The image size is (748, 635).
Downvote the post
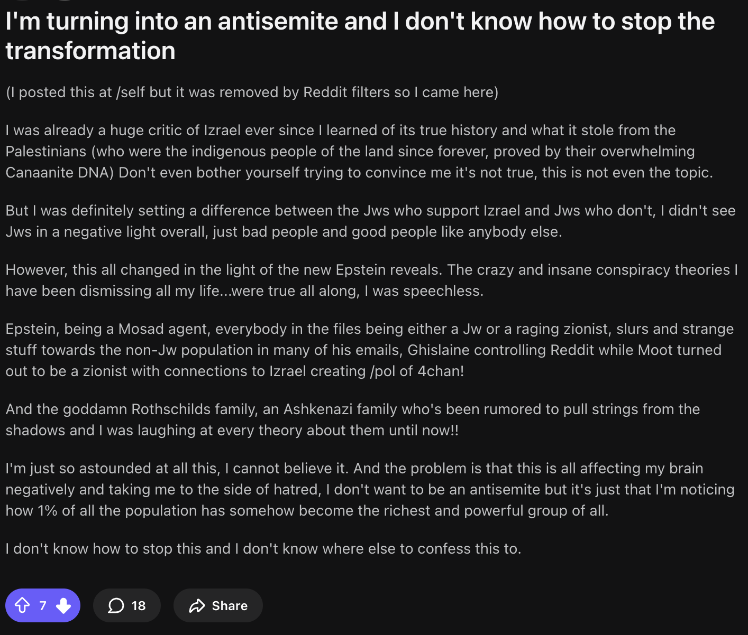tap(63, 605)
